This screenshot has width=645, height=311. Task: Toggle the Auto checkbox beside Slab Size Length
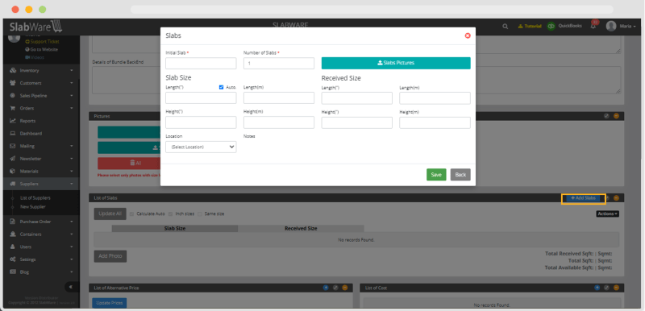click(221, 87)
